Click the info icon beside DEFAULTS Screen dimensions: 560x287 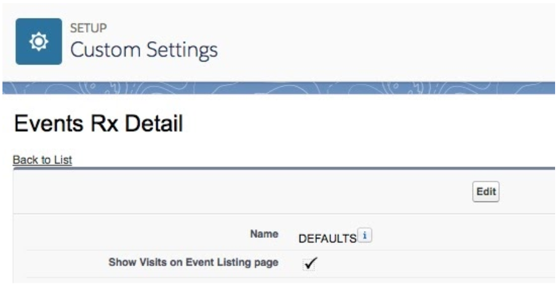[365, 235]
